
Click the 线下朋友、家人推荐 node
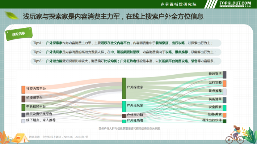23,121
